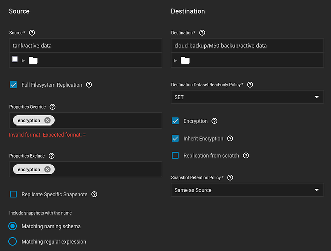Edit the Source path tank/active-data
The image size is (331, 251).
(86, 46)
